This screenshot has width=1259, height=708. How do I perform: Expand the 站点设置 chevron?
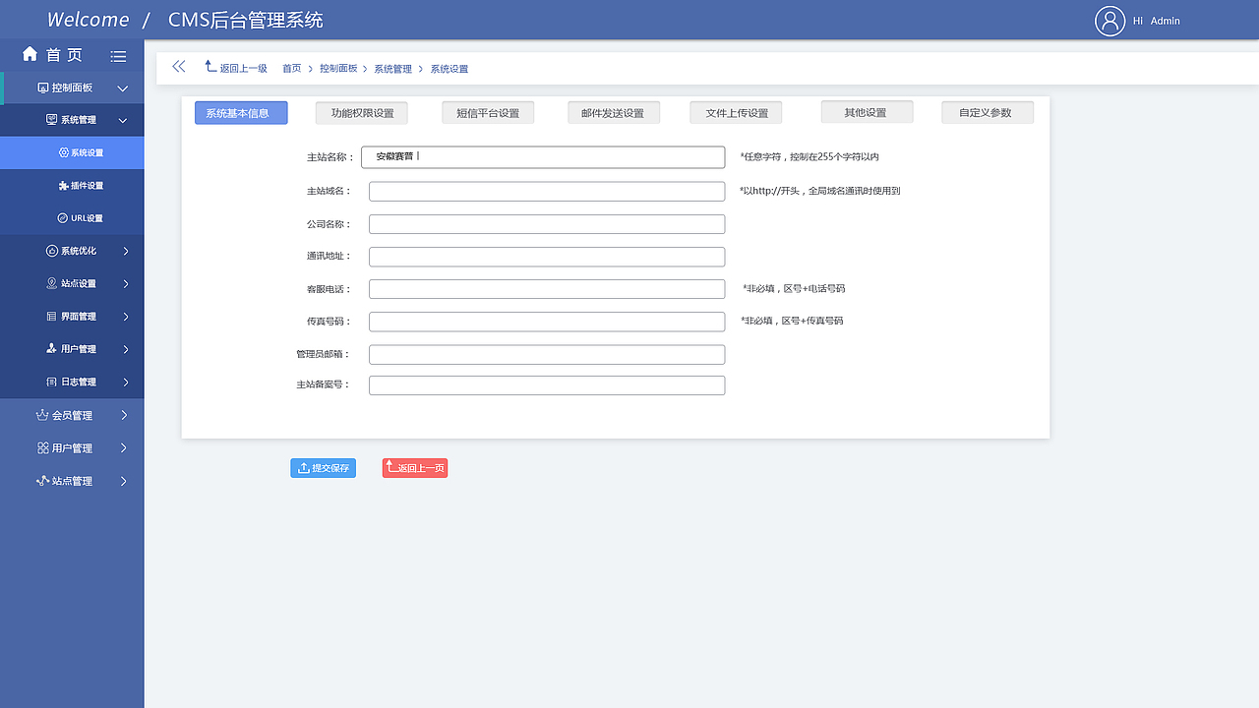click(126, 284)
